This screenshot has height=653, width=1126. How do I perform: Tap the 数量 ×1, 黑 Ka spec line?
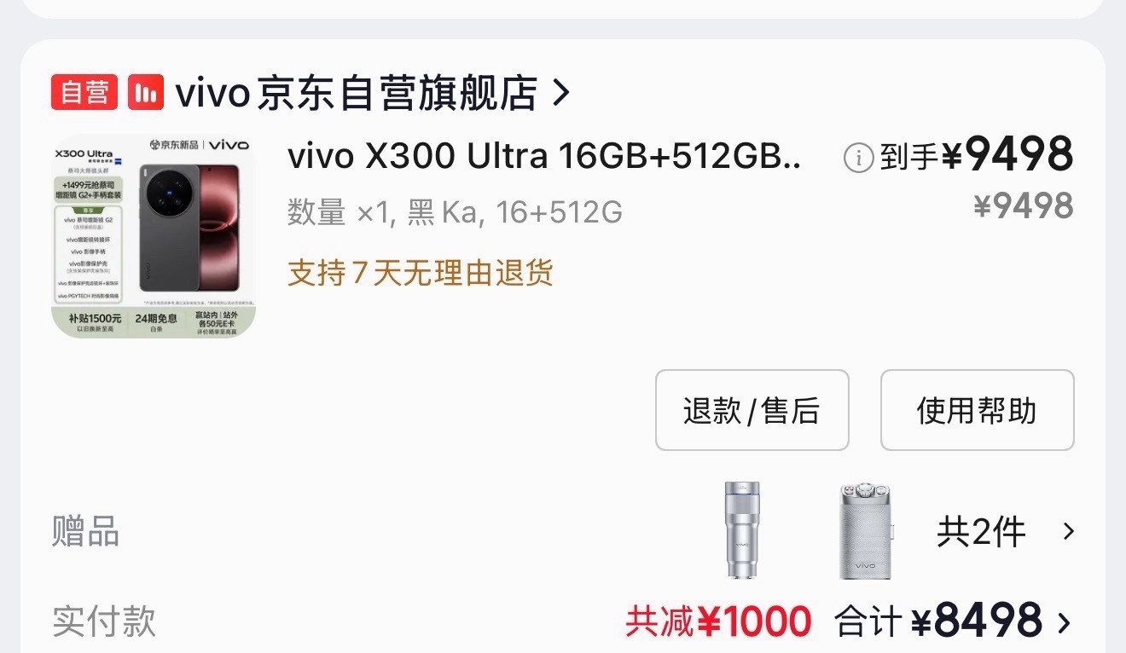[455, 212]
